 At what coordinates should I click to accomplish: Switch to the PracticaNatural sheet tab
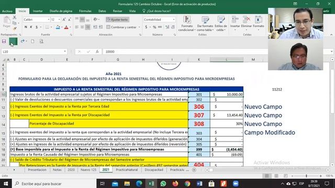127,170
